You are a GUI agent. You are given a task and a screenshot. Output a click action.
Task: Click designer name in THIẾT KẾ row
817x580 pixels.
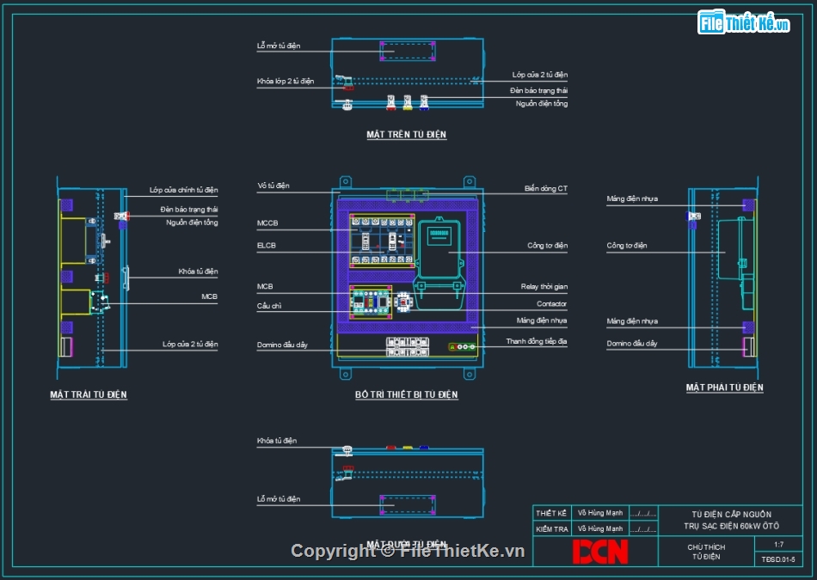[x=600, y=513]
